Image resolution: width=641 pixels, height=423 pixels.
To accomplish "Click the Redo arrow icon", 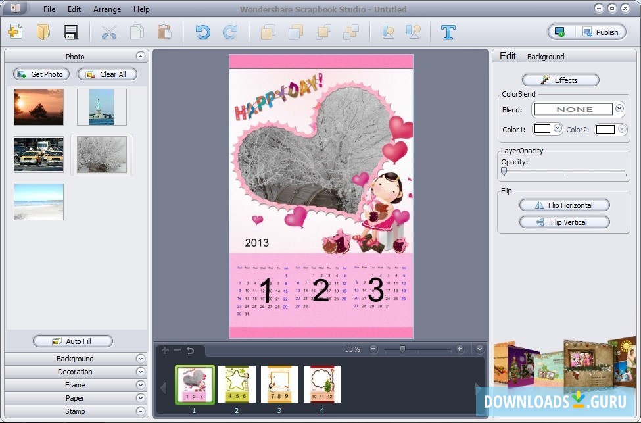I will [230, 32].
